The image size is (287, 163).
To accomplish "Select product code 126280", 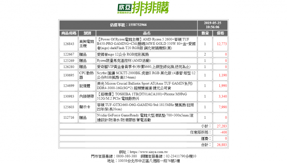I will [x=69, y=67].
